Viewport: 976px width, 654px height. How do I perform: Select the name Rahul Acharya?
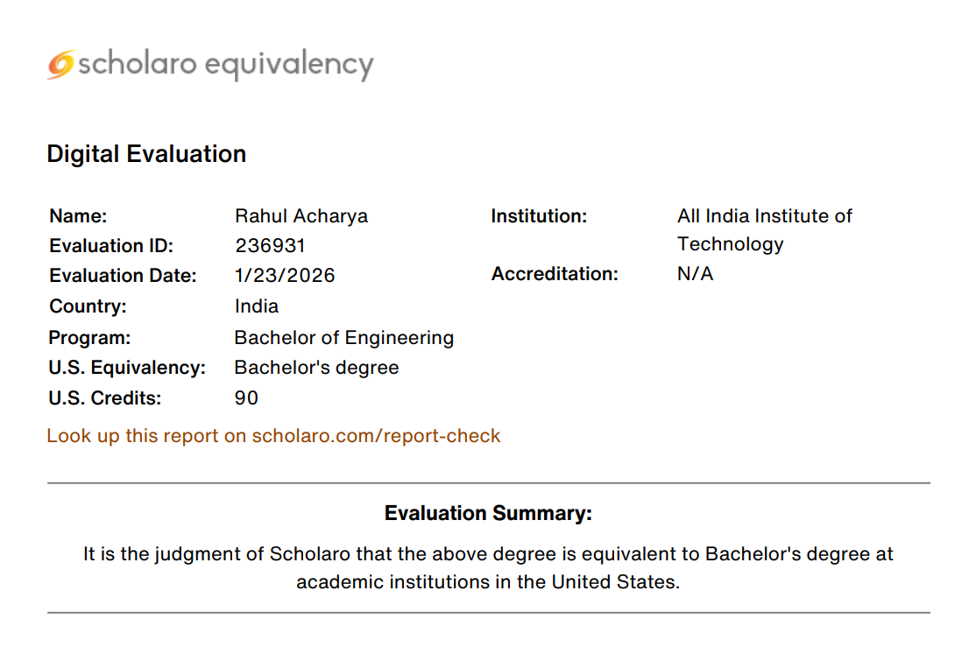pos(301,216)
